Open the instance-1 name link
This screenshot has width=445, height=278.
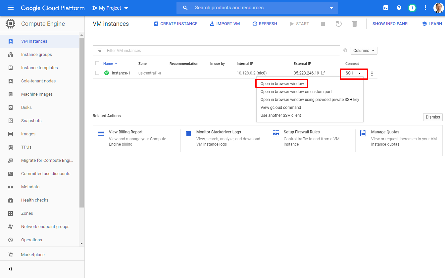click(x=121, y=73)
